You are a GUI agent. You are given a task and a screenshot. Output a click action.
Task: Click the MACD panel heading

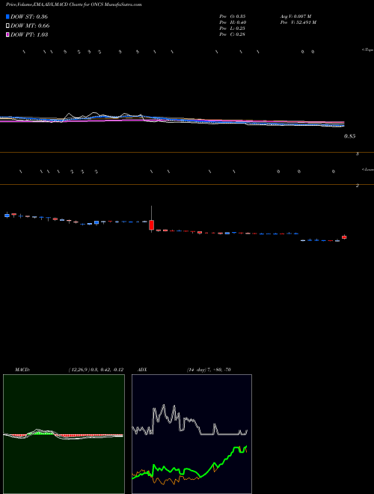click(22, 370)
